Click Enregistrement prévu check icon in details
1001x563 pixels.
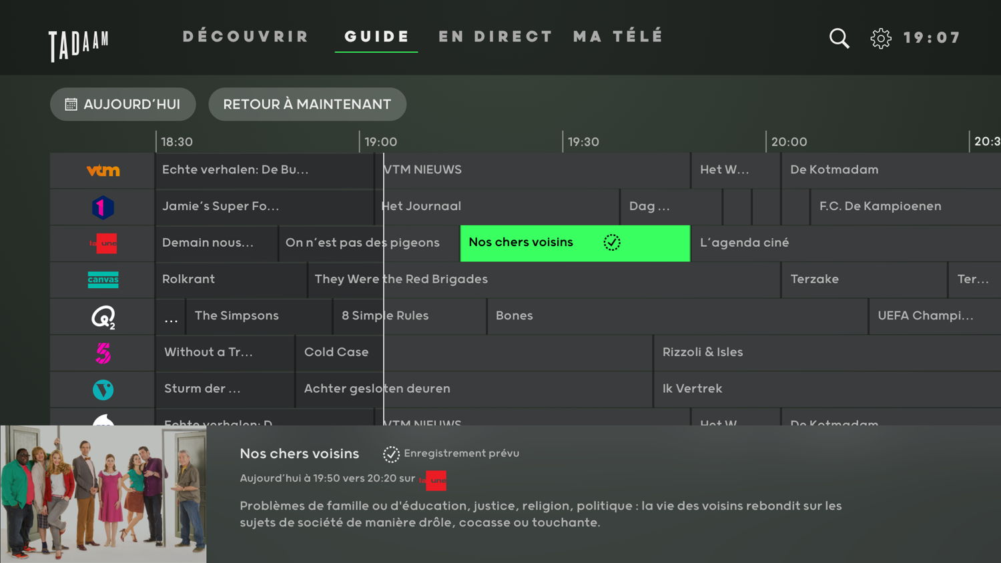pos(391,454)
